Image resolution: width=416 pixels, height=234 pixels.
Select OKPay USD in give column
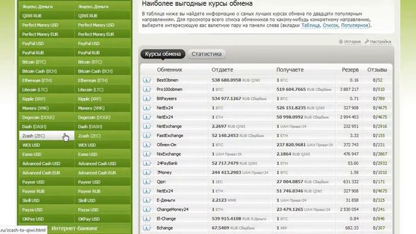coord(47,219)
